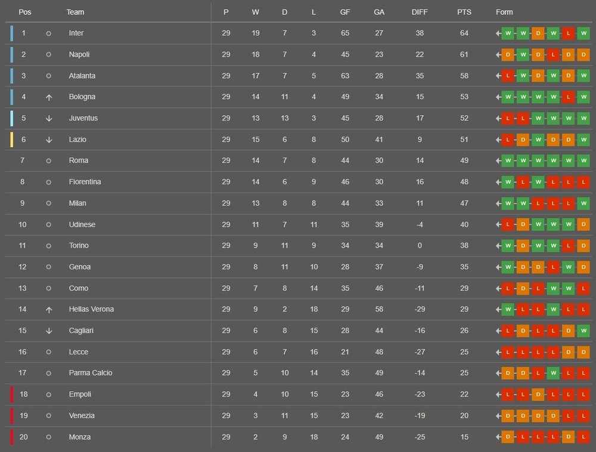Click Udinese's points value of 40

pyautogui.click(x=464, y=225)
